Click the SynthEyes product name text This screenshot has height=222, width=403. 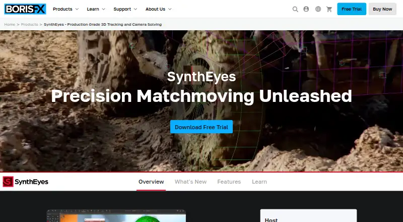pyautogui.click(x=31, y=182)
